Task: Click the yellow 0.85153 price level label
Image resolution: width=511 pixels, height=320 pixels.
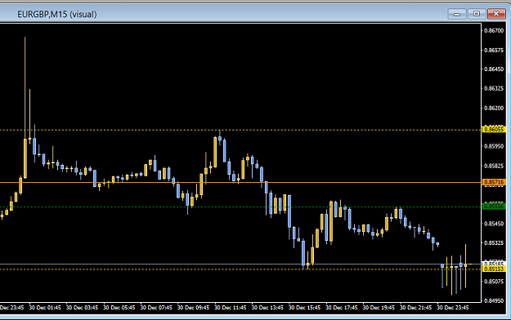Action: tap(493, 269)
